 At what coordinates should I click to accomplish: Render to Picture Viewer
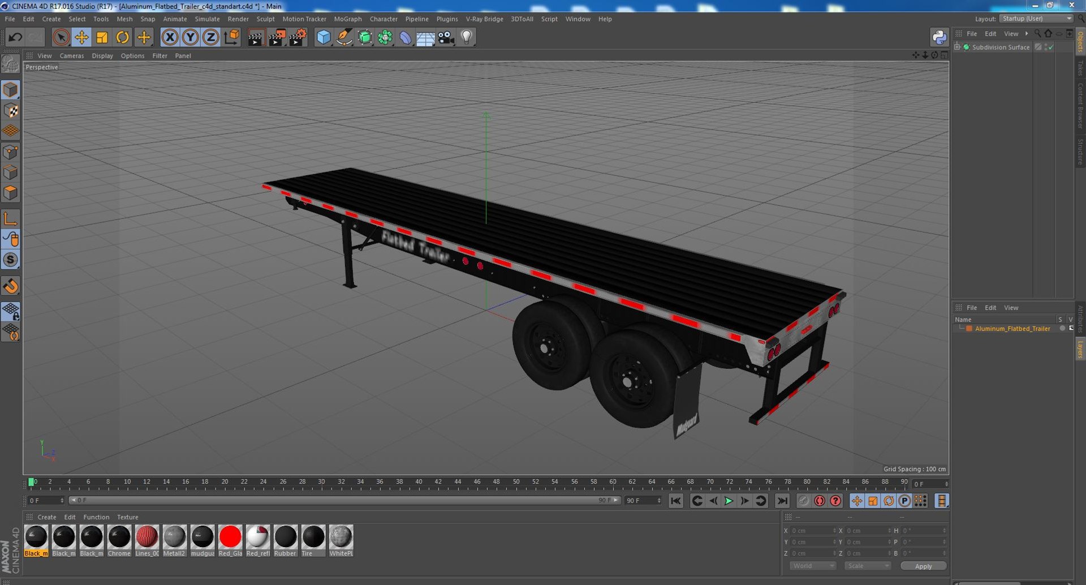(277, 37)
